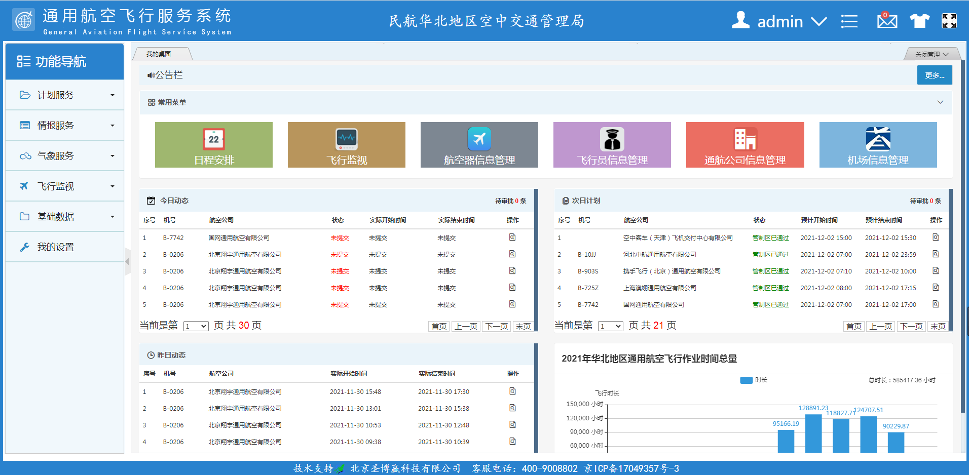The height and width of the screenshot is (475, 969).
Task: Open the 飞行员信息管理 tile
Action: (612, 145)
